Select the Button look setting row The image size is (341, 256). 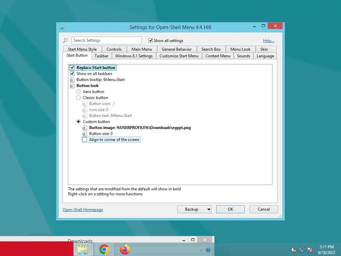88,86
